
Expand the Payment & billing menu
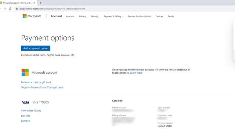(x=113, y=16)
